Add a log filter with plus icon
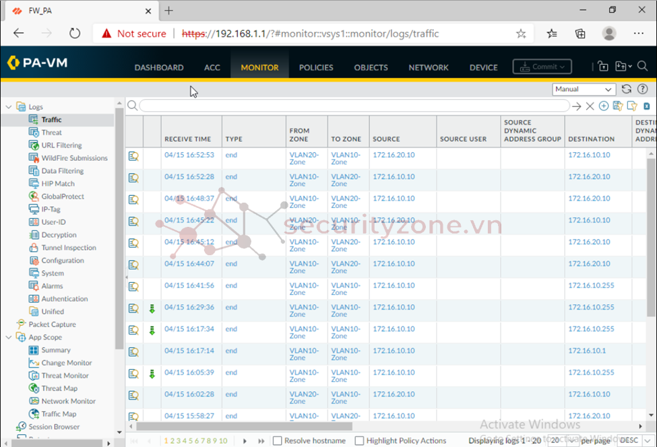The image size is (657, 447). click(x=603, y=106)
